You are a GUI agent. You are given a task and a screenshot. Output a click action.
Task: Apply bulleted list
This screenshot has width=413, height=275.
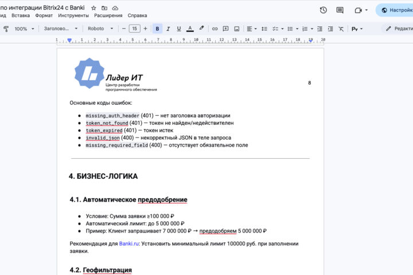tap(290, 29)
